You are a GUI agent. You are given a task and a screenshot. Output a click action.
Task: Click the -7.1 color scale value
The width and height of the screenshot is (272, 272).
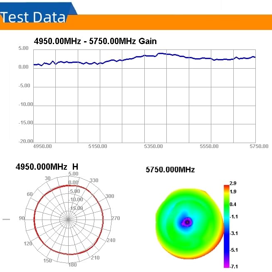(x=233, y=267)
